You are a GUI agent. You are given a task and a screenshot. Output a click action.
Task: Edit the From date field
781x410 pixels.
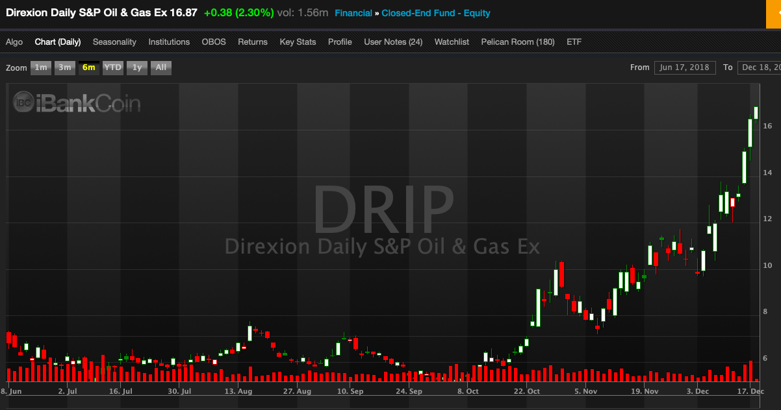[685, 67]
